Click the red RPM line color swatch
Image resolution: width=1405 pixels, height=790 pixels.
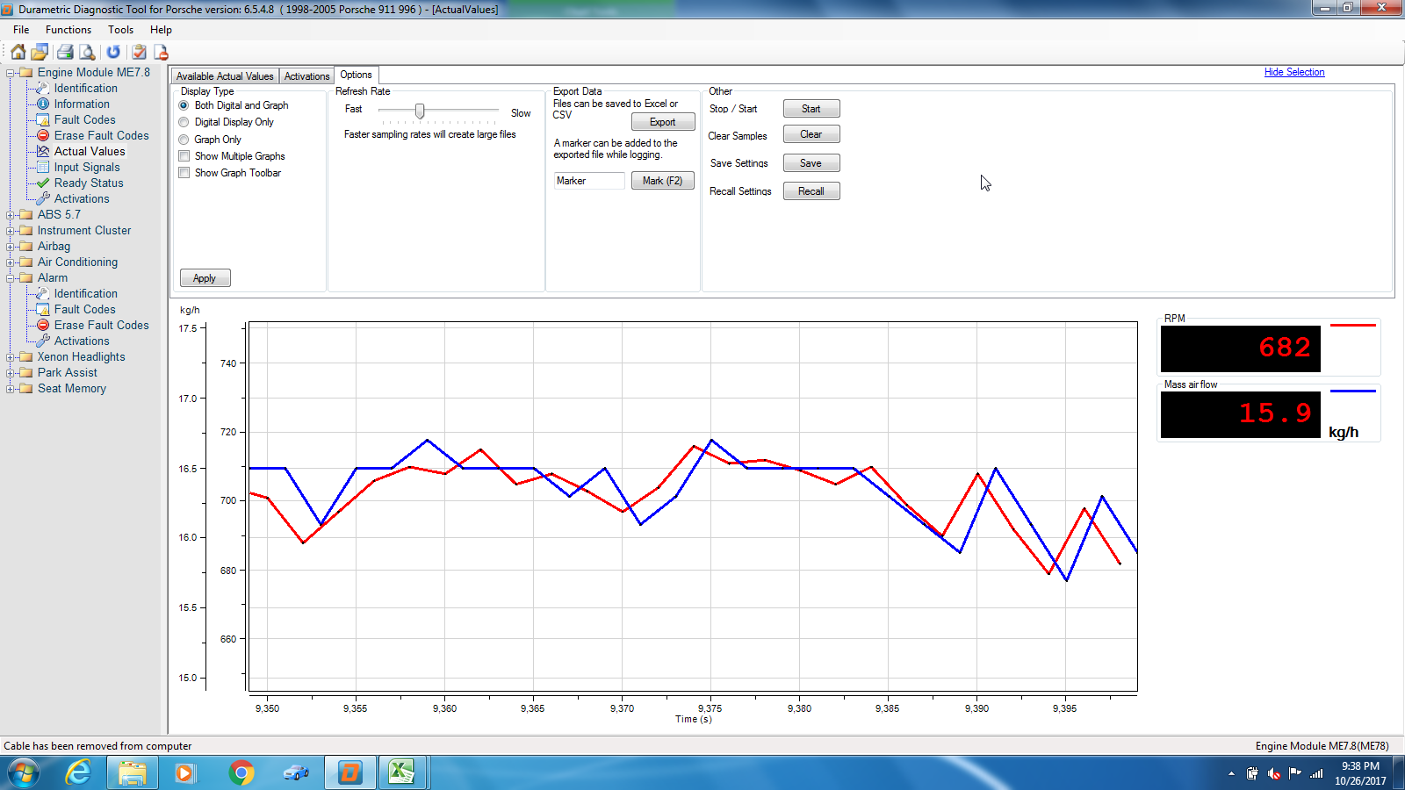1352,326
